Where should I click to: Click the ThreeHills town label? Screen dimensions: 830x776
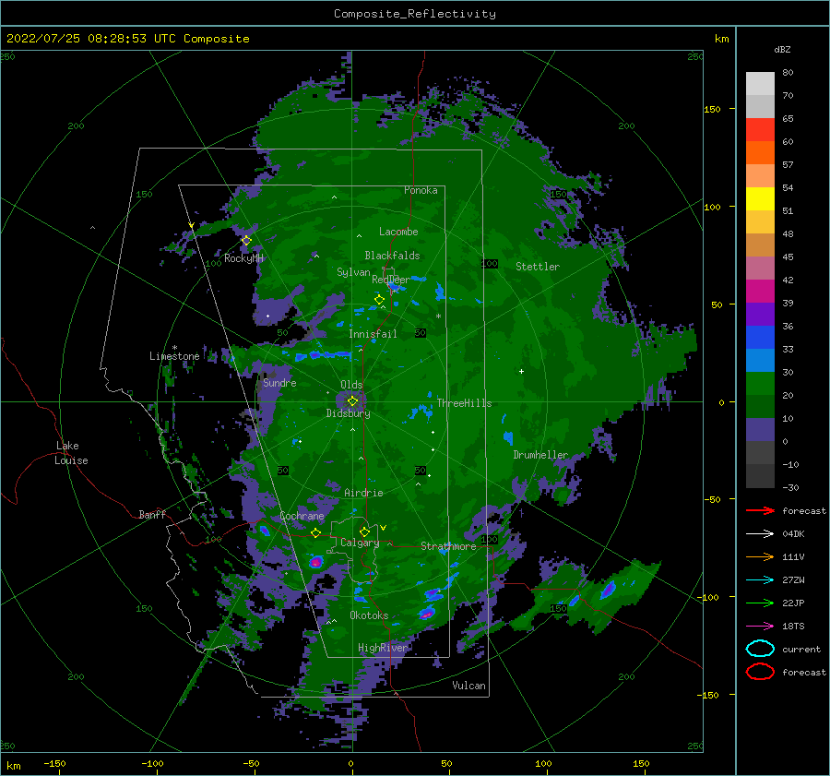(464, 403)
